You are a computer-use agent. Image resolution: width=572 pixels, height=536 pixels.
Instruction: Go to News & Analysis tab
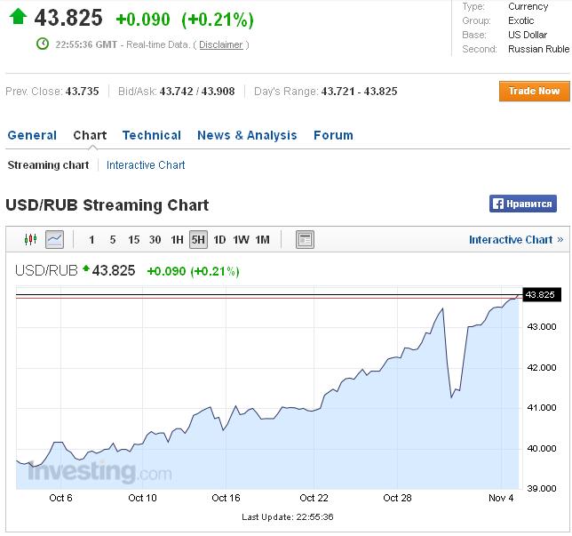247,136
